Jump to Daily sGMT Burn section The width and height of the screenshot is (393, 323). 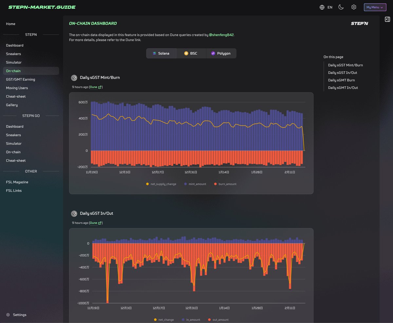(x=342, y=80)
